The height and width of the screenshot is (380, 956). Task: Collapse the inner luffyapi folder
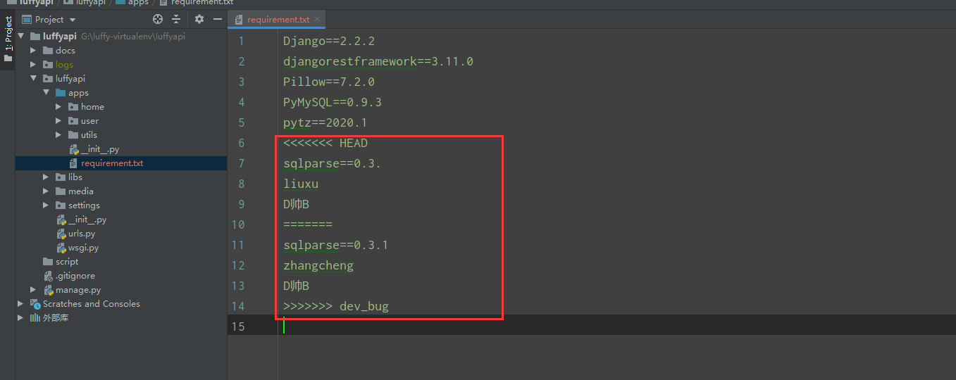click(33, 79)
